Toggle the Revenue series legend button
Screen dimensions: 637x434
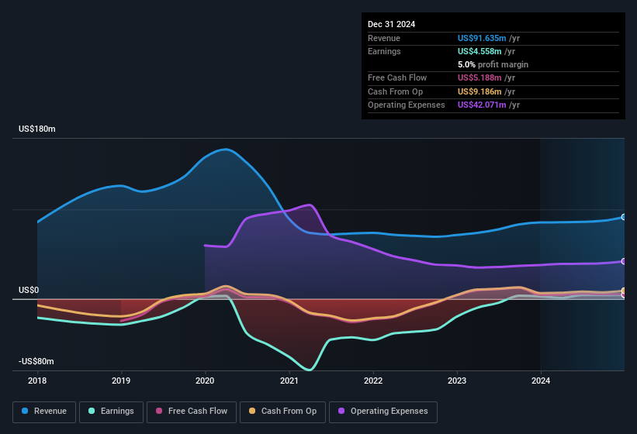tap(44, 412)
